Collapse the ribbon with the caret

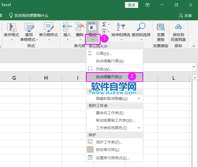(194, 46)
